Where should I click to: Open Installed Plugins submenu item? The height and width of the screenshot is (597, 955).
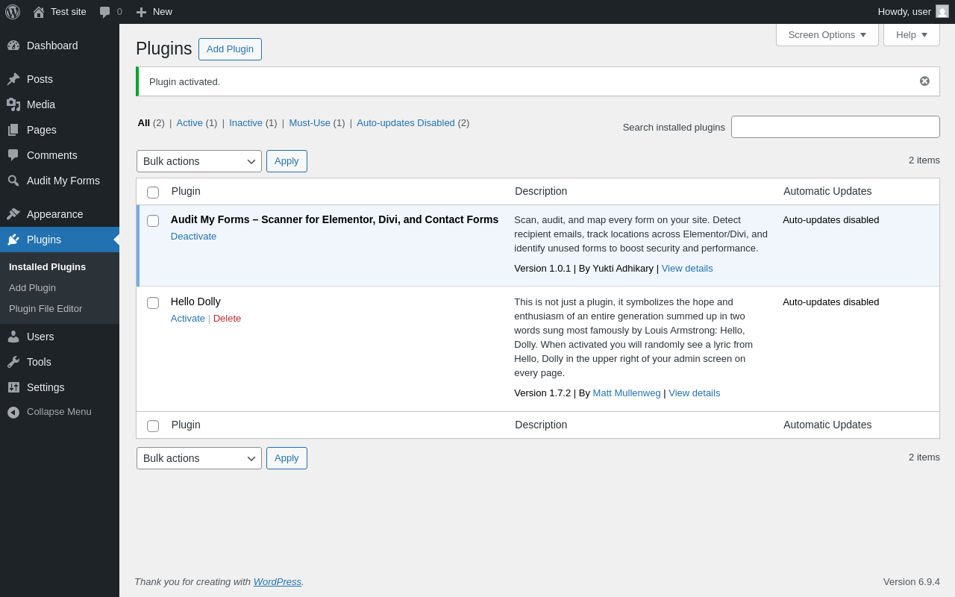[47, 267]
